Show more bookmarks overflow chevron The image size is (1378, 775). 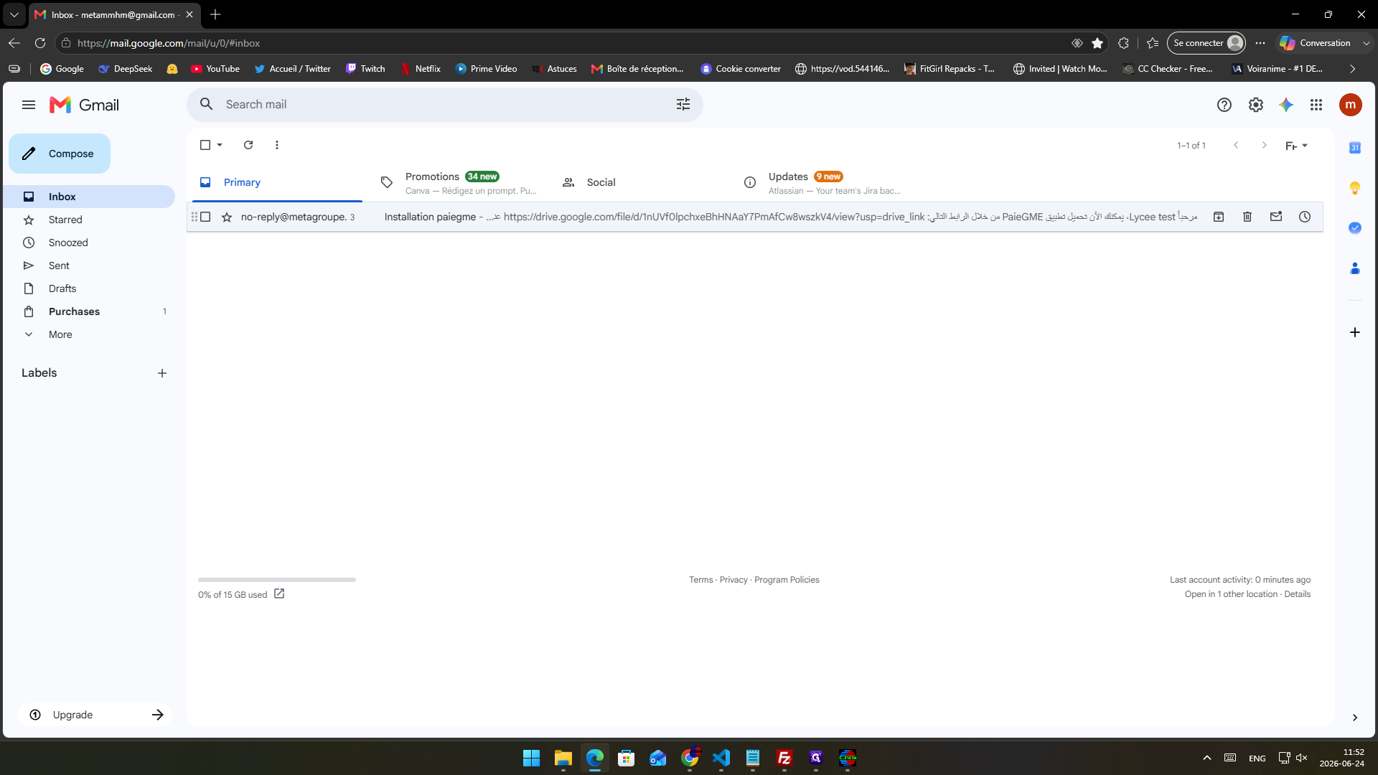tap(1353, 69)
